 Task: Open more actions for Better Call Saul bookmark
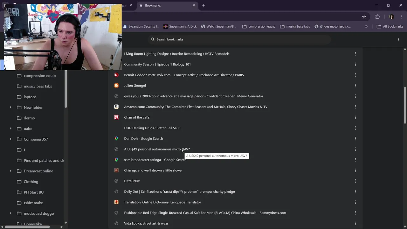coord(355,128)
